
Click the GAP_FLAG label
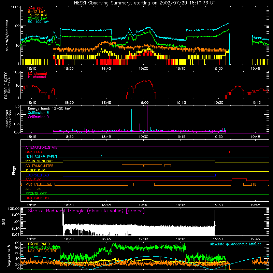click(33, 152)
